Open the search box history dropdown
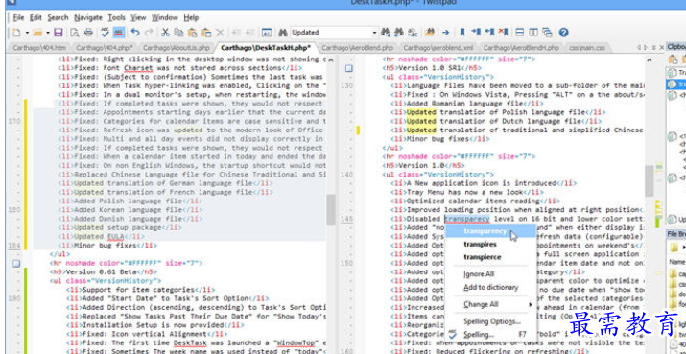Viewport: 686px width, 354px height. 374,33
